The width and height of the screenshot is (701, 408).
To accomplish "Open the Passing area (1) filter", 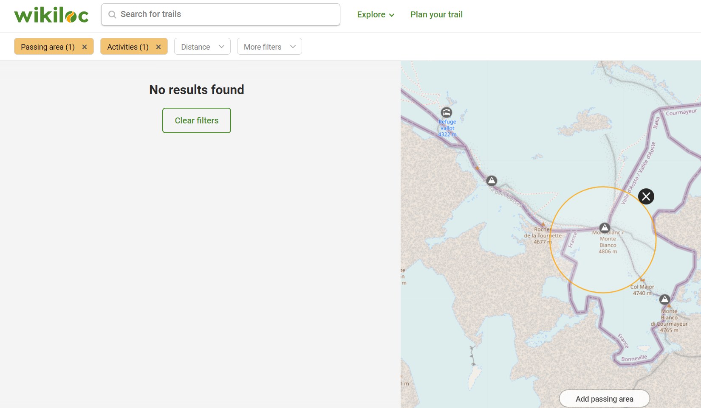I will [48, 47].
